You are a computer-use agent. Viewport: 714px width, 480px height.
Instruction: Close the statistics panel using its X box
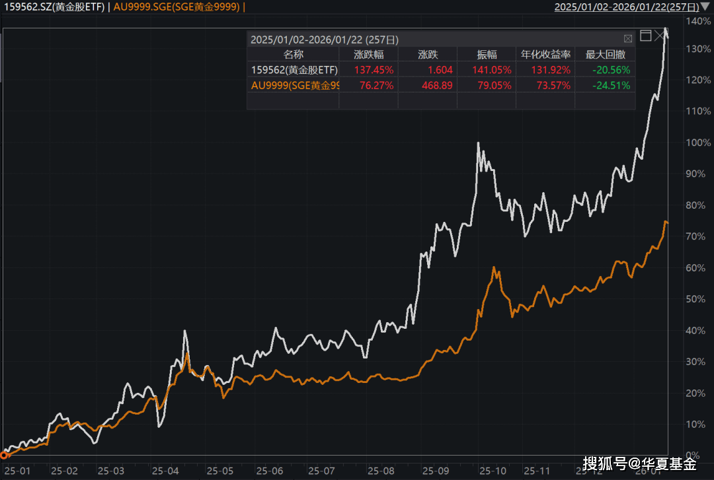[627, 39]
